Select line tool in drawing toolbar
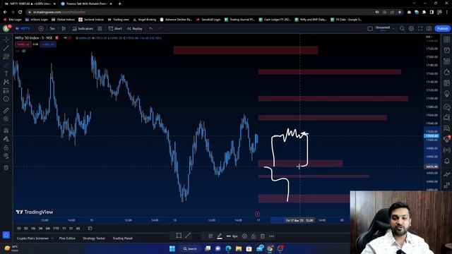The height and width of the screenshot is (254, 452). 188,236
